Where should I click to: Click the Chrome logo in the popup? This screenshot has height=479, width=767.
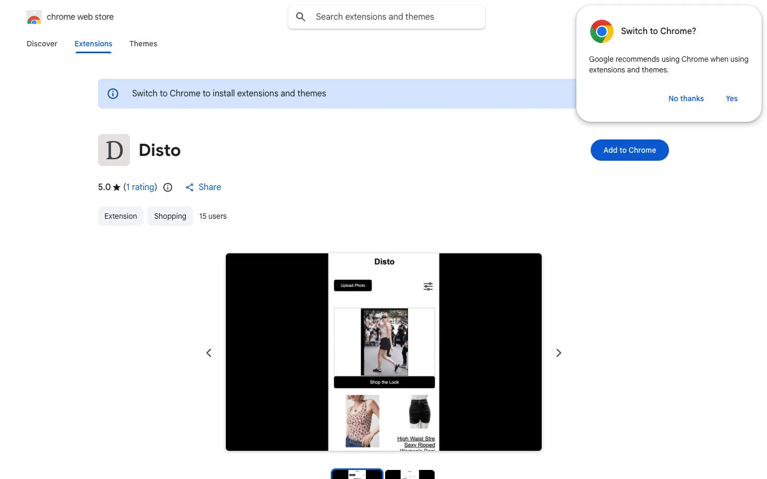point(602,31)
